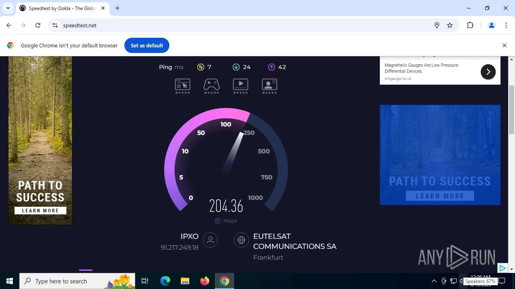515x289 pixels.
Task: Click the taskbar search box
Action: pos(78,281)
